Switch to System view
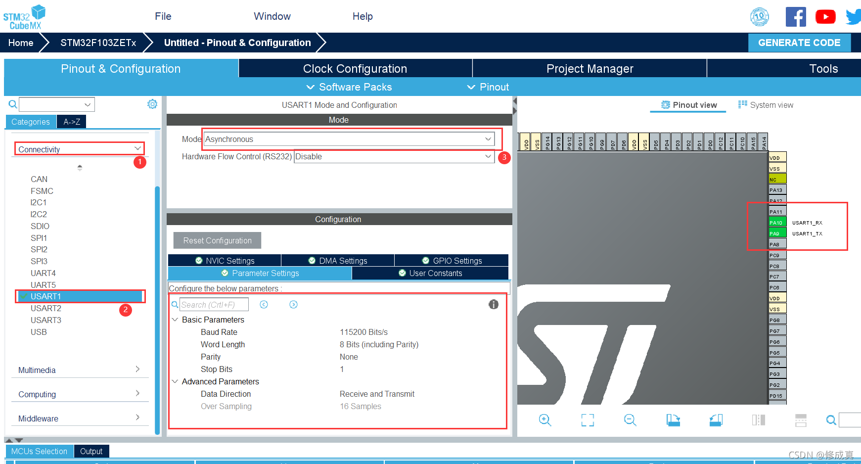Screen dimensions: 861x464 point(766,105)
